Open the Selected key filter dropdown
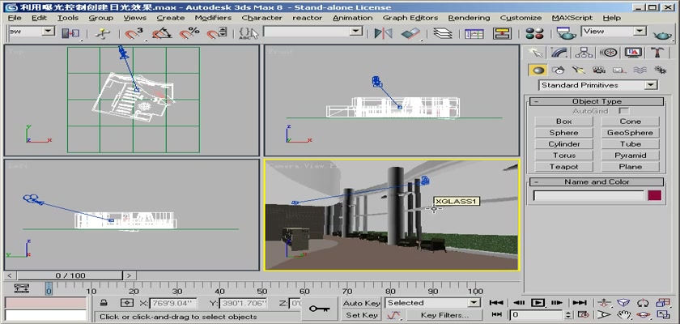 click(x=432, y=303)
